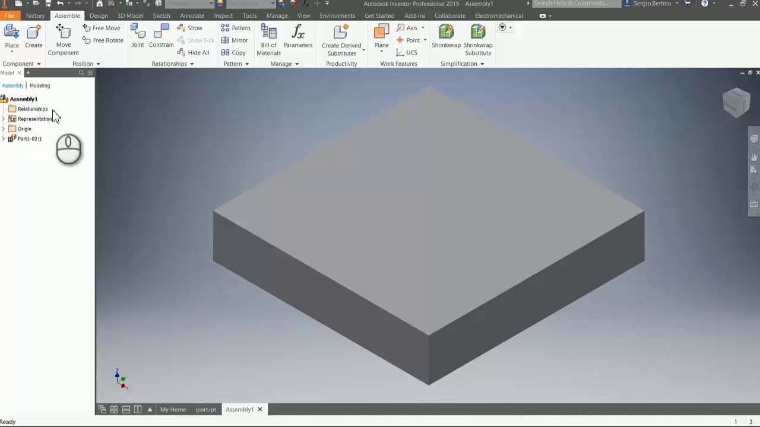Open the Inspect ribbon tab
The width and height of the screenshot is (760, 427).
[x=223, y=15]
